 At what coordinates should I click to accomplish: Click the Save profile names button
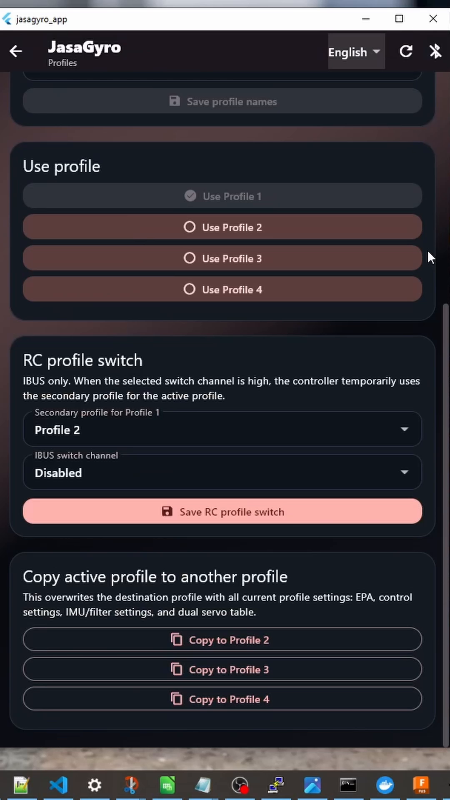coord(222,101)
